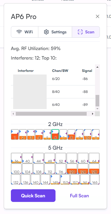Screen dimensions: 111x214
Task: Select 2 GHz channel 1 tile
Action: coord(15,134)
